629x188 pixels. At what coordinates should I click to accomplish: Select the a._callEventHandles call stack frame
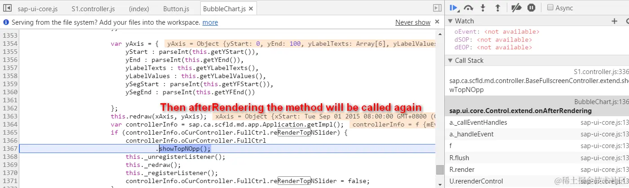click(537, 122)
